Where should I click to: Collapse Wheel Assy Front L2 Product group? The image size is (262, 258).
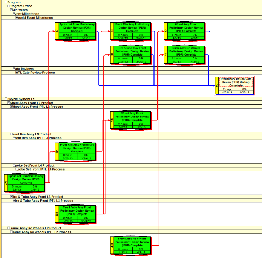(x=8, y=103)
